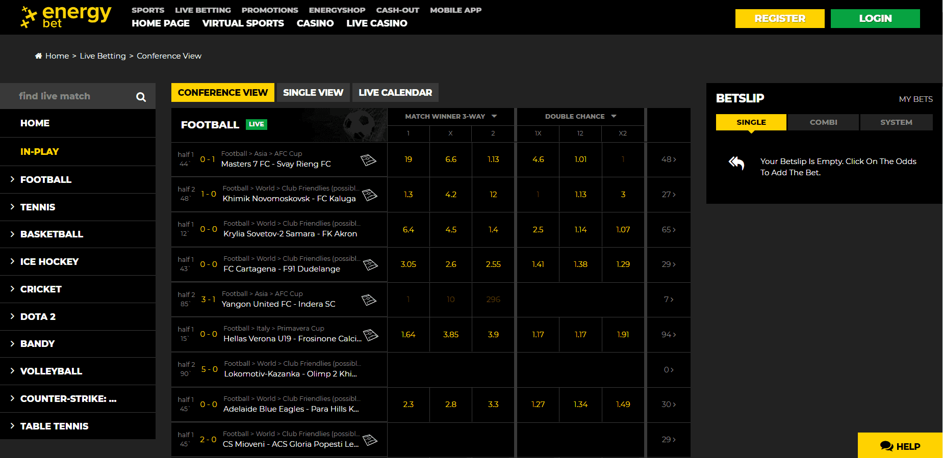Open My Bets link
Viewport: 943px width, 458px height.
pyautogui.click(x=916, y=99)
